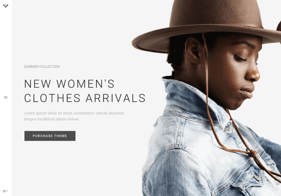281x196 pixels.
Task: Click the first line of Lorem ipsum paragraph
Action: (74, 113)
